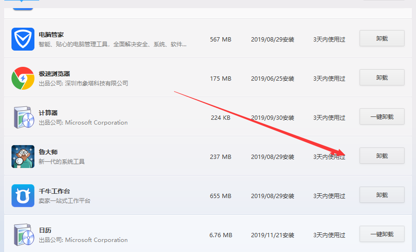Click the 新一代的系统工具 description
Image resolution: width=416 pixels, height=252 pixels.
62,161
